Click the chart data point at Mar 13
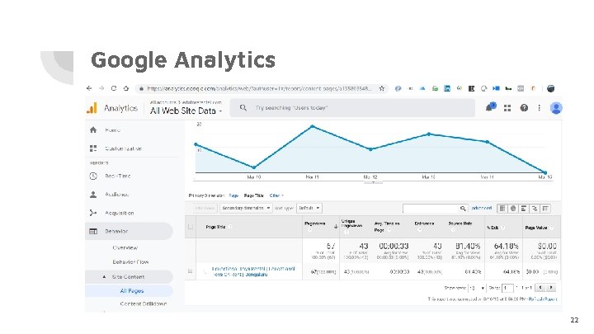594x334 pixels. point(429,134)
